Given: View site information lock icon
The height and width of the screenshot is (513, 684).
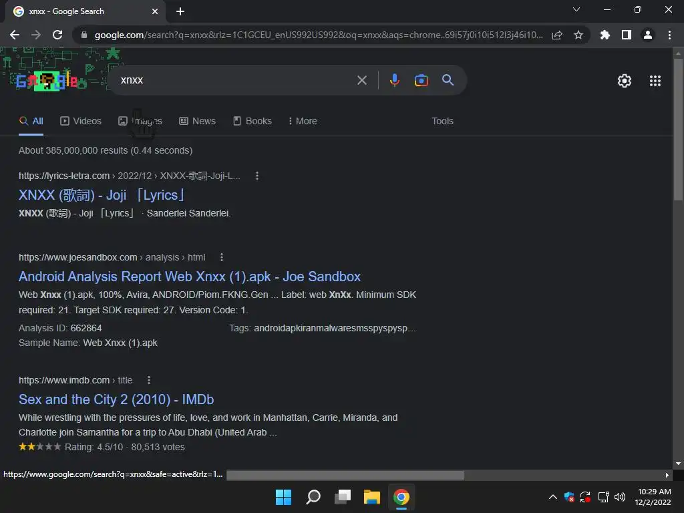Looking at the screenshot, I should pyautogui.click(x=84, y=35).
